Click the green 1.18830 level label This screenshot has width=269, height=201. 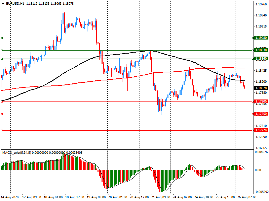pyautogui.click(x=261, y=50)
